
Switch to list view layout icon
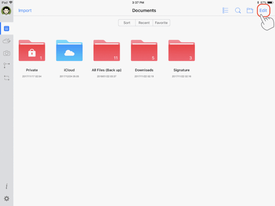coord(225,11)
